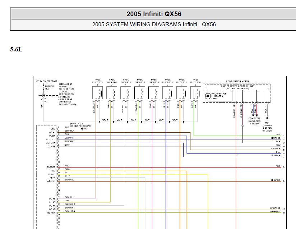Click the "INJ #3" pin label

pyautogui.click(x=52, y=202)
